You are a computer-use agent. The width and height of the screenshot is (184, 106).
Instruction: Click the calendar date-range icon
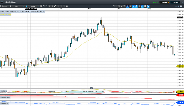click(x=41, y=6)
